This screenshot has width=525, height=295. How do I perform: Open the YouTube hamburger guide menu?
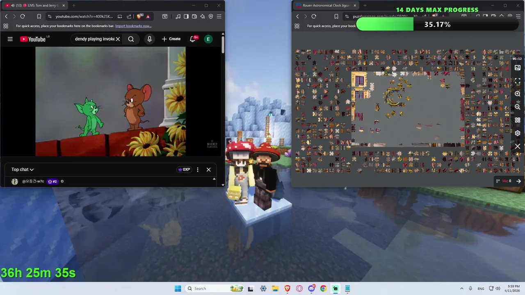10,39
